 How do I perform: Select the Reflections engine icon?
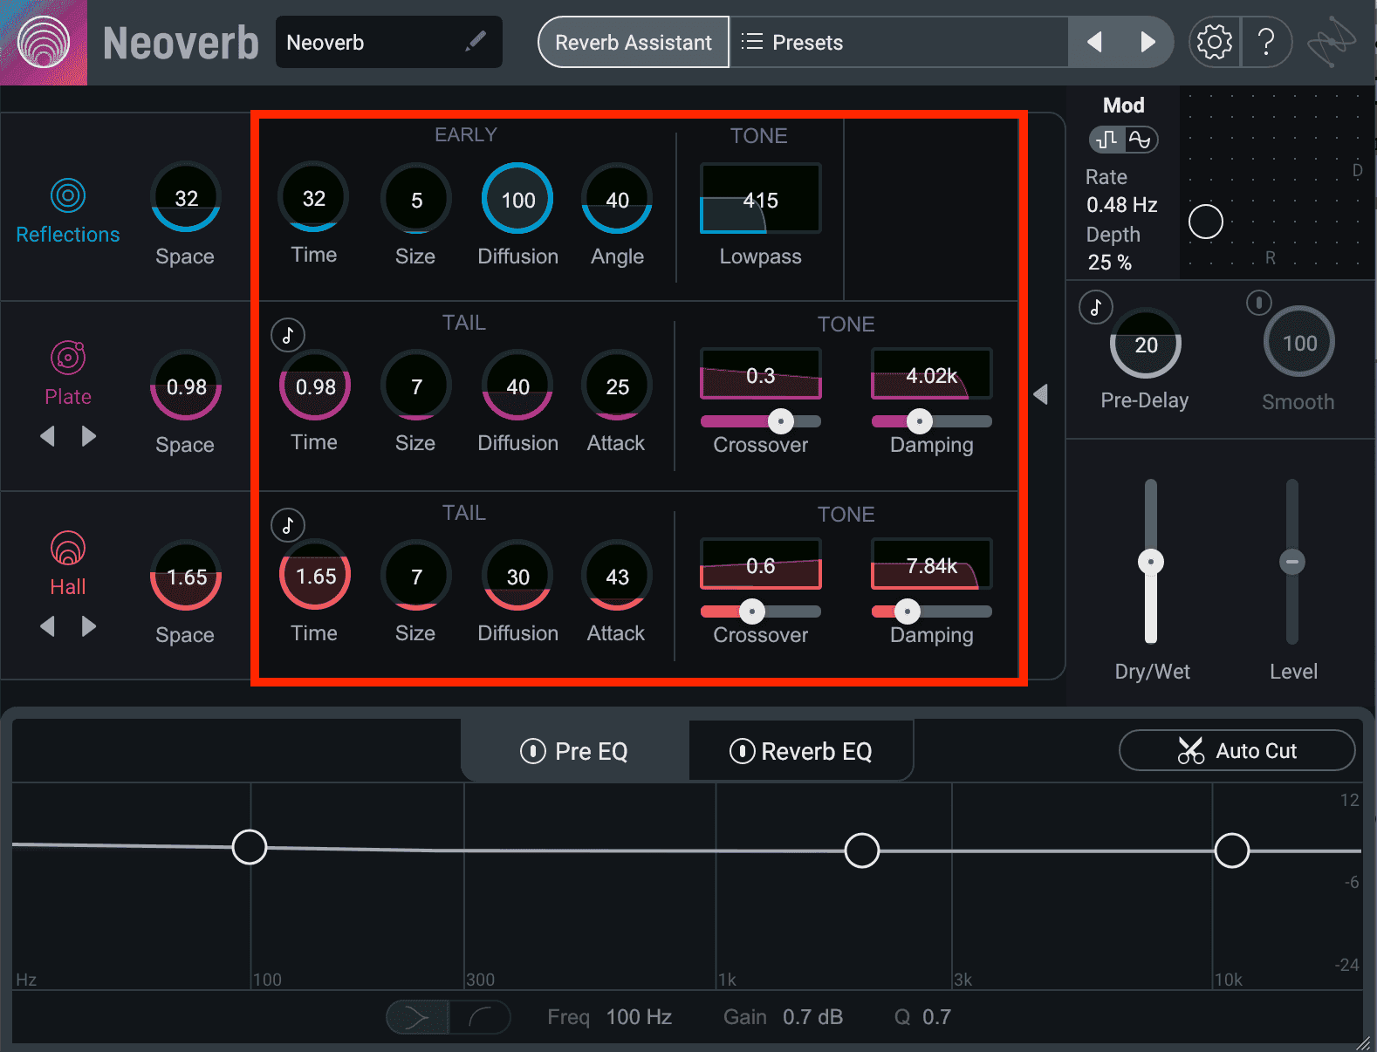pyautogui.click(x=68, y=195)
